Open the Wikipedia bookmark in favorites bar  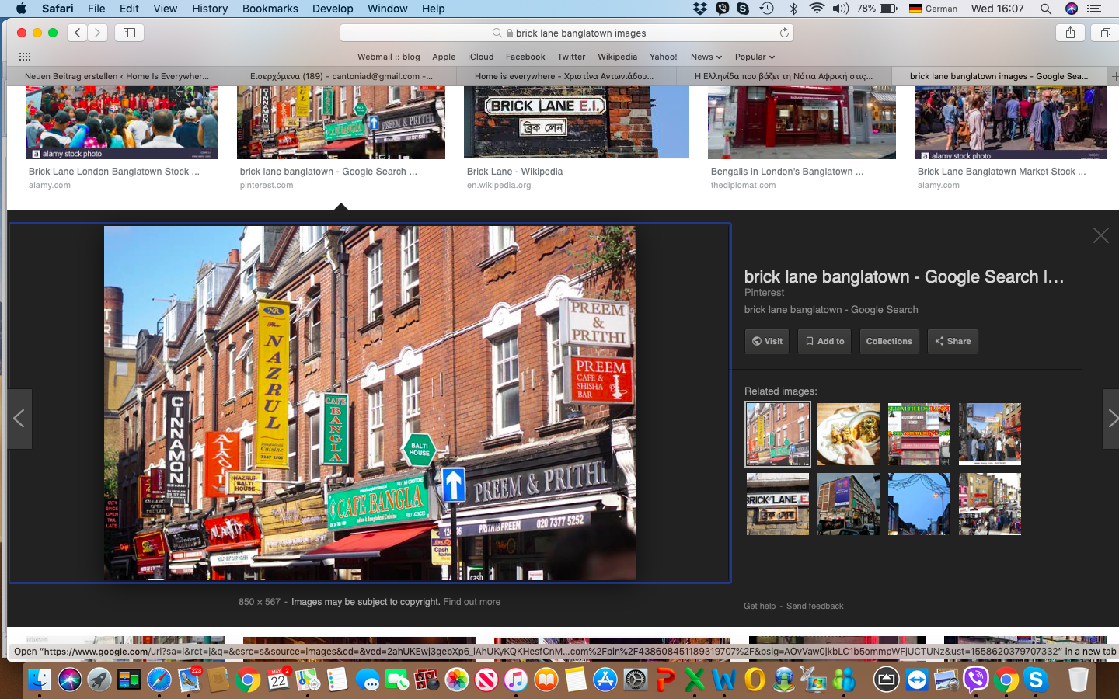[x=617, y=57]
